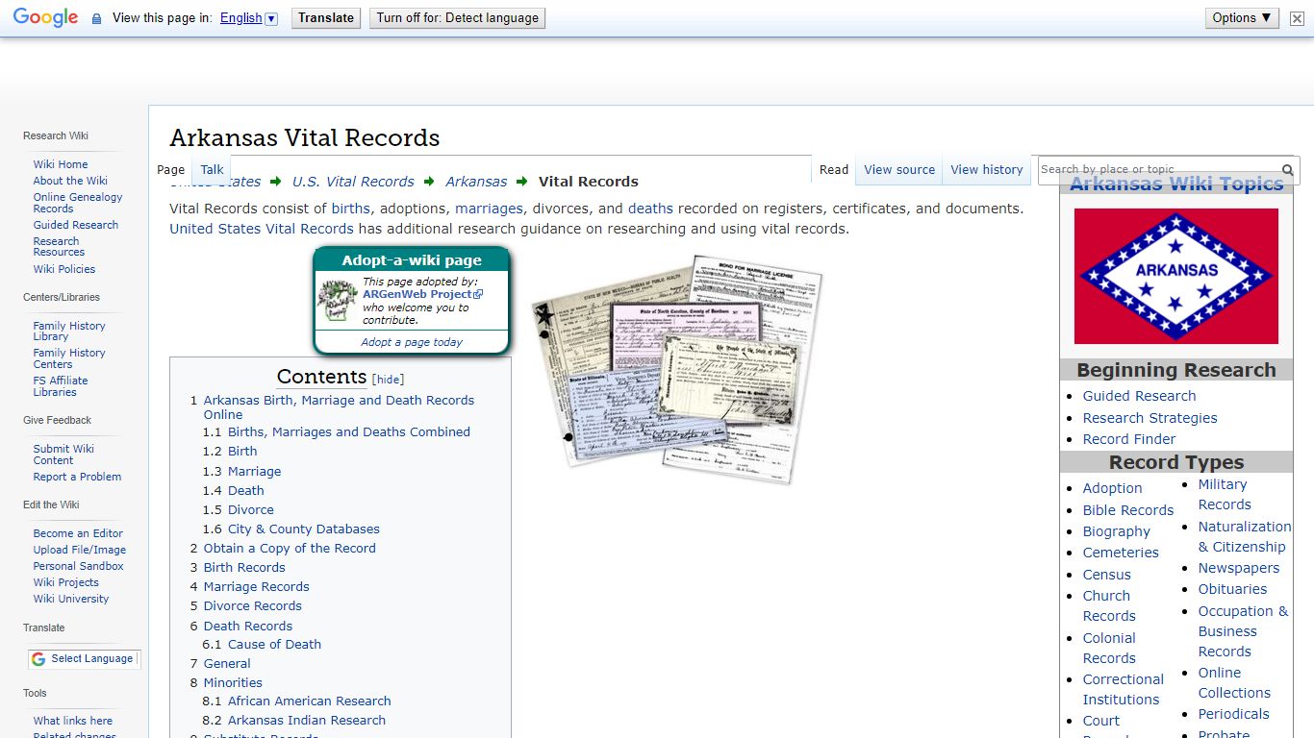The image size is (1314, 738).
Task: Open Upload File/Image link
Action: tap(80, 550)
